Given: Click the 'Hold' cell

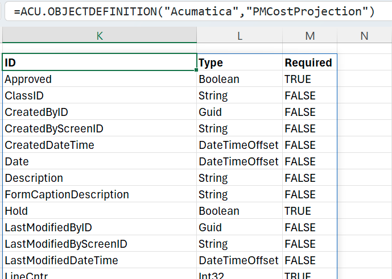Looking at the screenshot, I should coord(100,211).
